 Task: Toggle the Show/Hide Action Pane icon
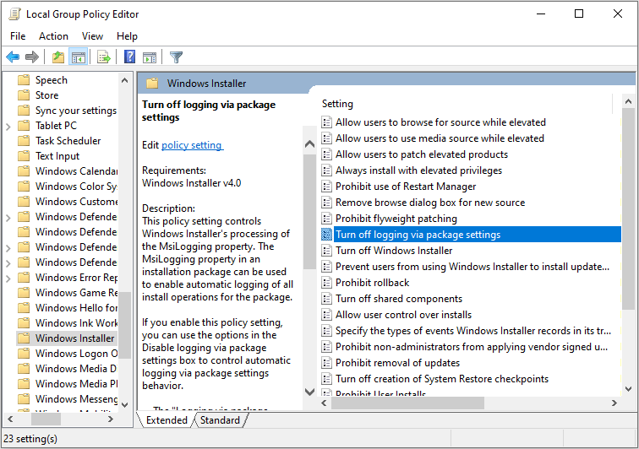click(x=150, y=57)
